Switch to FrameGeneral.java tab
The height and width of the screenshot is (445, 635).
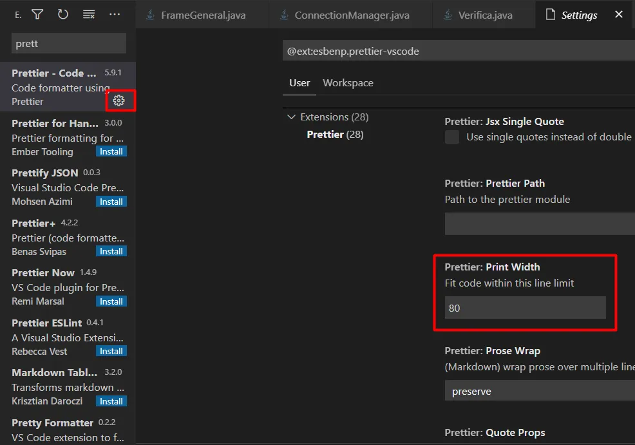point(202,15)
